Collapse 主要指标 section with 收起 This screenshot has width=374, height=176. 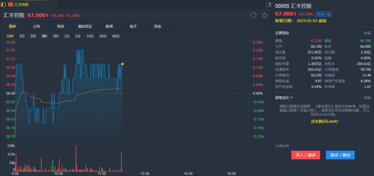point(367,33)
